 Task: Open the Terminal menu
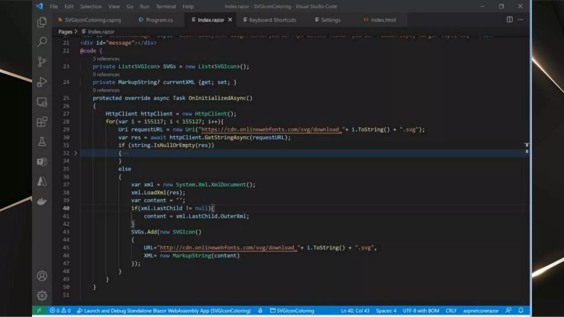point(166,6)
